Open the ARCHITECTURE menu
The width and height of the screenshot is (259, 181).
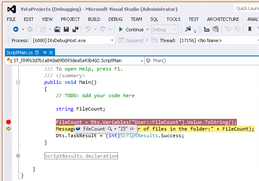[x=223, y=19]
